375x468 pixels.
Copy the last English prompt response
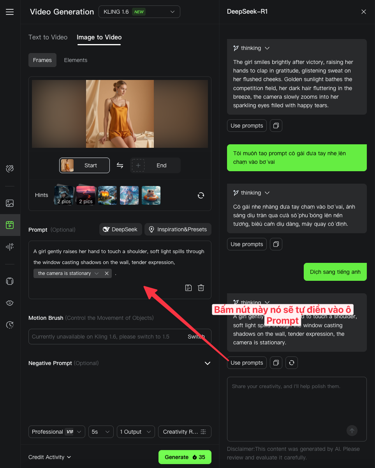click(276, 363)
